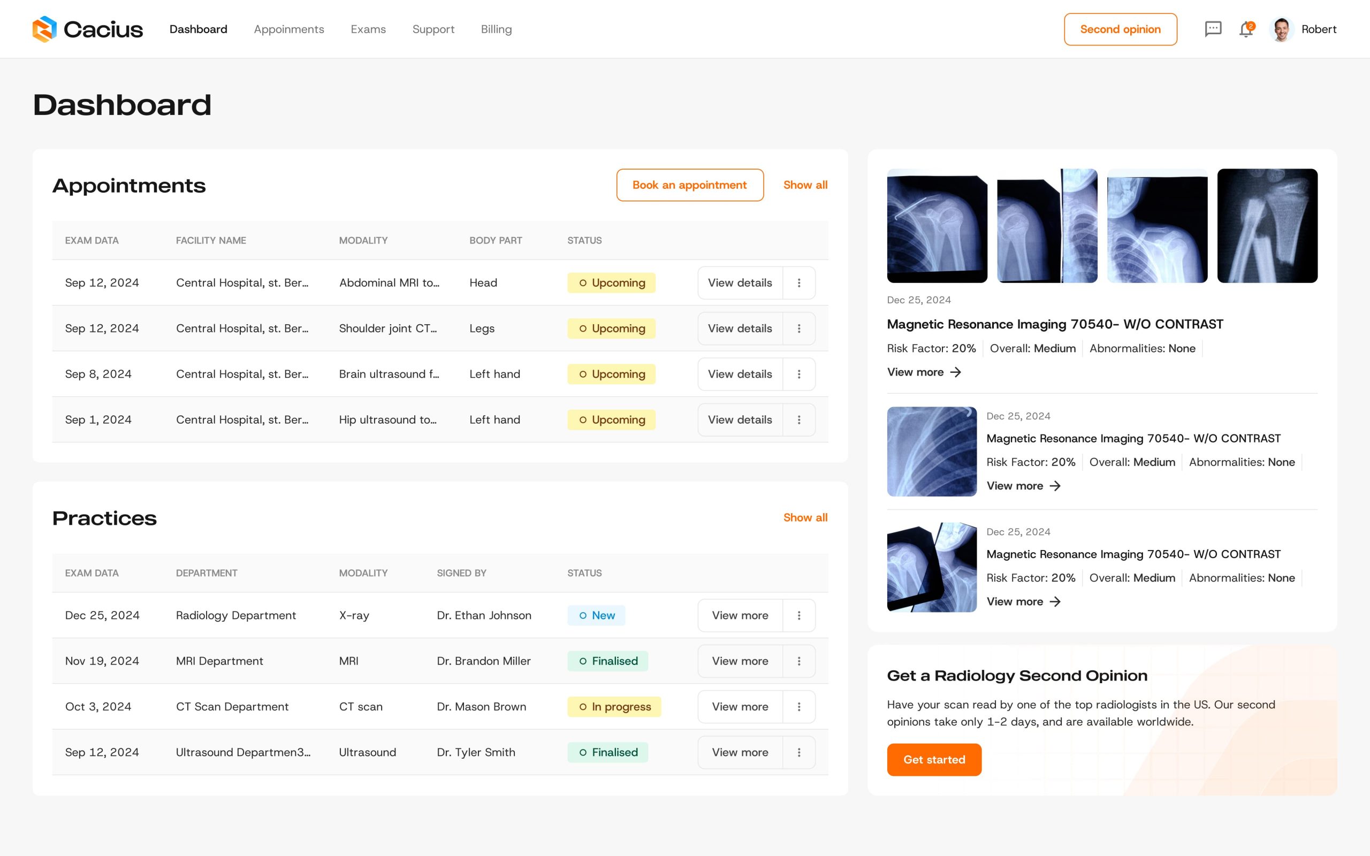This screenshot has width=1370, height=856.
Task: Click the EXAM DATA header in Appointments table
Action: click(x=92, y=241)
